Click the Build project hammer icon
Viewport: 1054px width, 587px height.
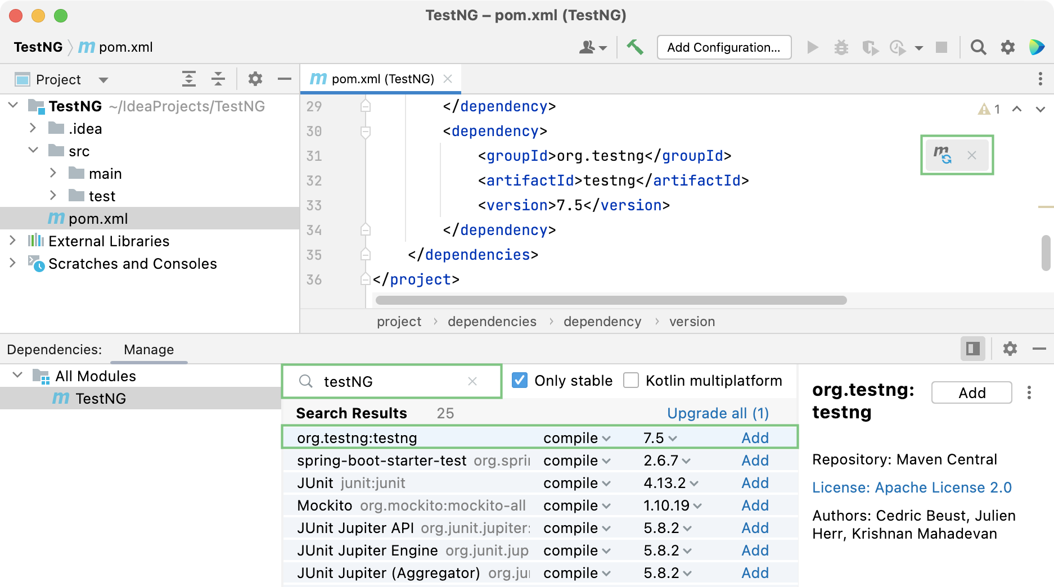tap(635, 47)
